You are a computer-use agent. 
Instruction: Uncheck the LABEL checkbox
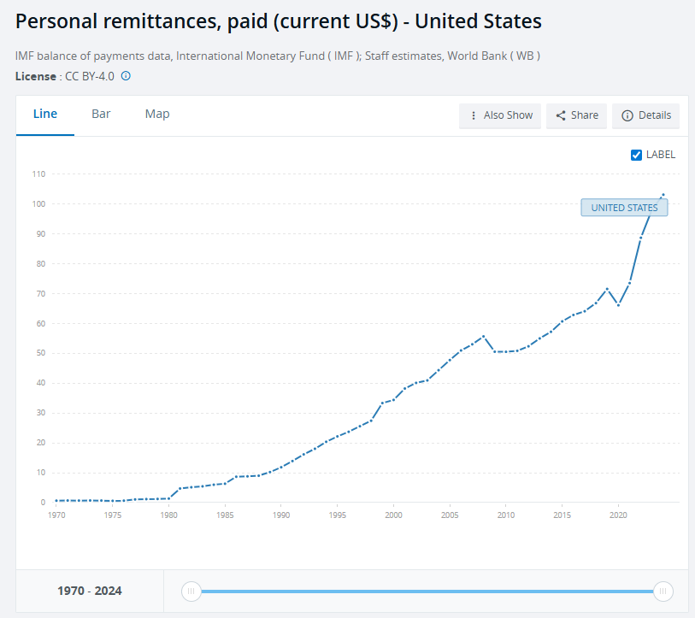636,156
